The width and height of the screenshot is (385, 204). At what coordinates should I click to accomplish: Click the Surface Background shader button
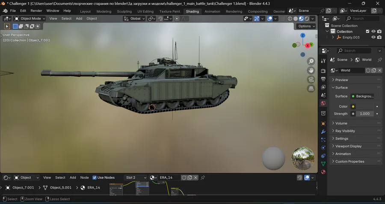(x=362, y=96)
